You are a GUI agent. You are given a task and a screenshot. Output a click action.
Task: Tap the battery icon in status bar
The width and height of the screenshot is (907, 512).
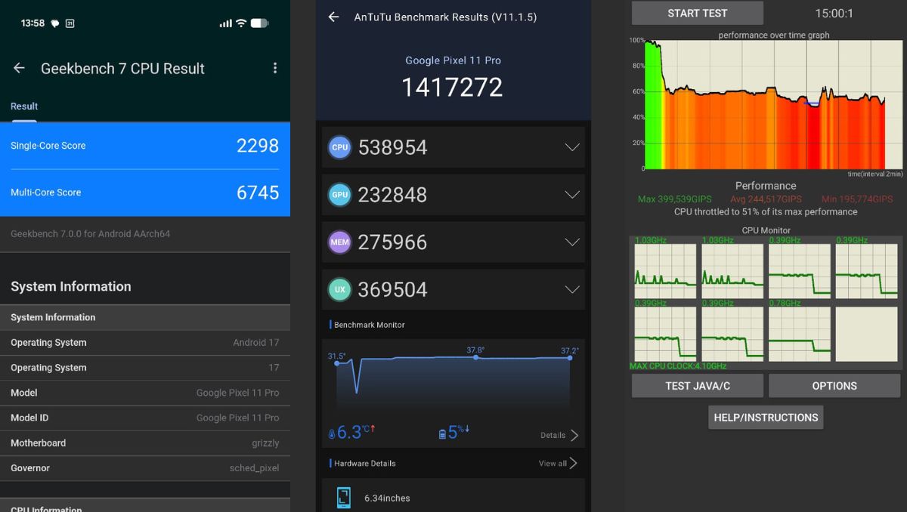click(x=259, y=23)
